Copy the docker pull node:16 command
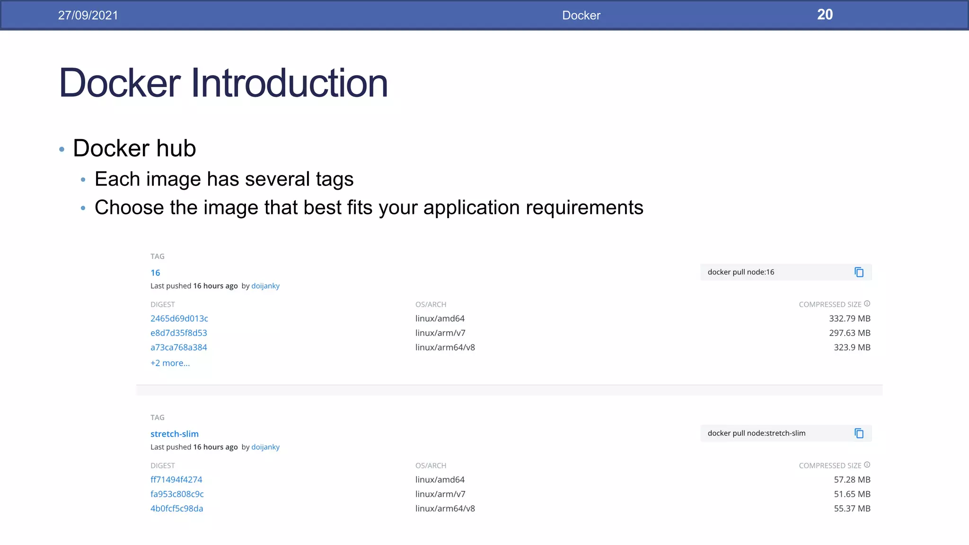The image size is (969, 545). (859, 272)
